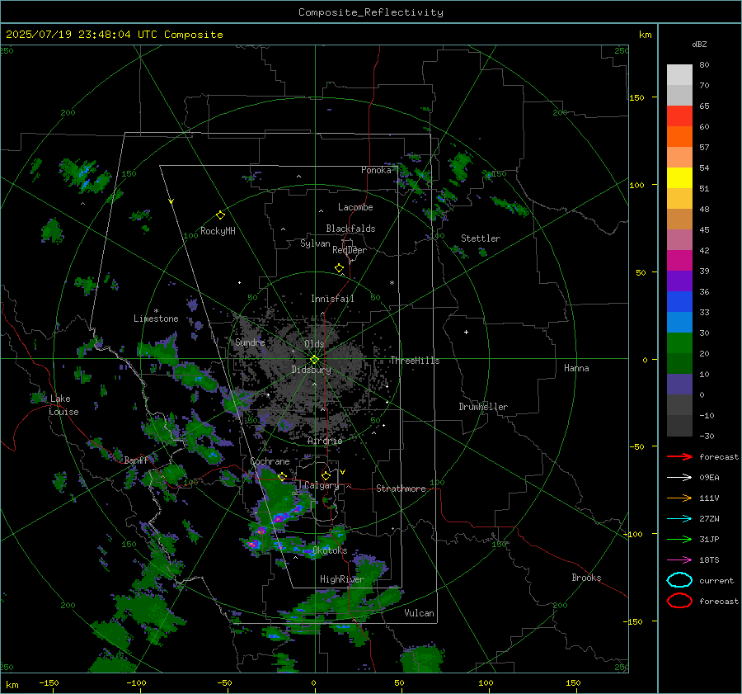Click the magenta 42 dBZ color swatch
This screenshot has width=742, height=694.
tap(679, 261)
